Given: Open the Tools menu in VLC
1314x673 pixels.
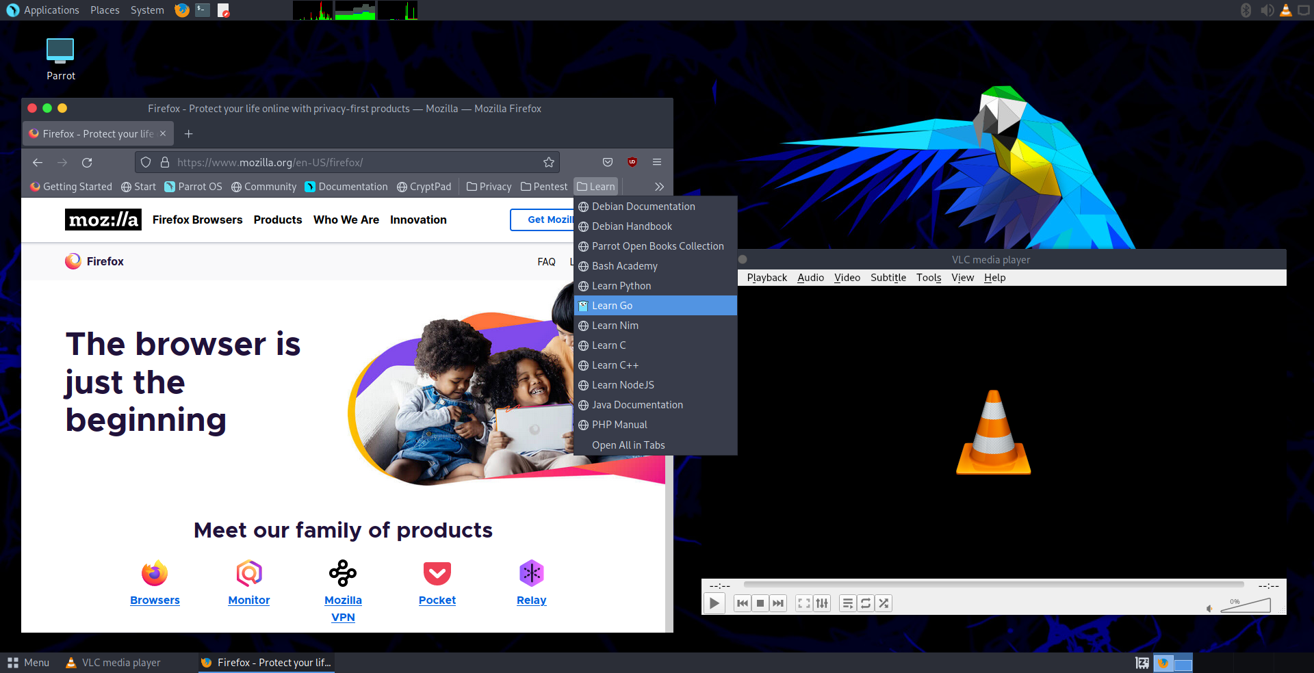Looking at the screenshot, I should coord(928,278).
